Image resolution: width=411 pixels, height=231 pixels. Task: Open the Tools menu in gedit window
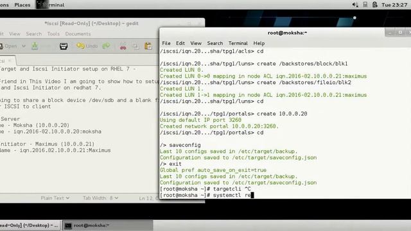click(53, 34)
